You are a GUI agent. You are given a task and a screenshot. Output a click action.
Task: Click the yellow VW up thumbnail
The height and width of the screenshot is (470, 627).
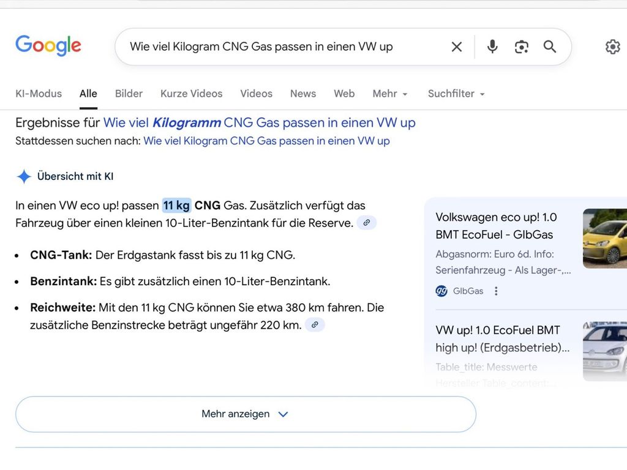coord(605,238)
